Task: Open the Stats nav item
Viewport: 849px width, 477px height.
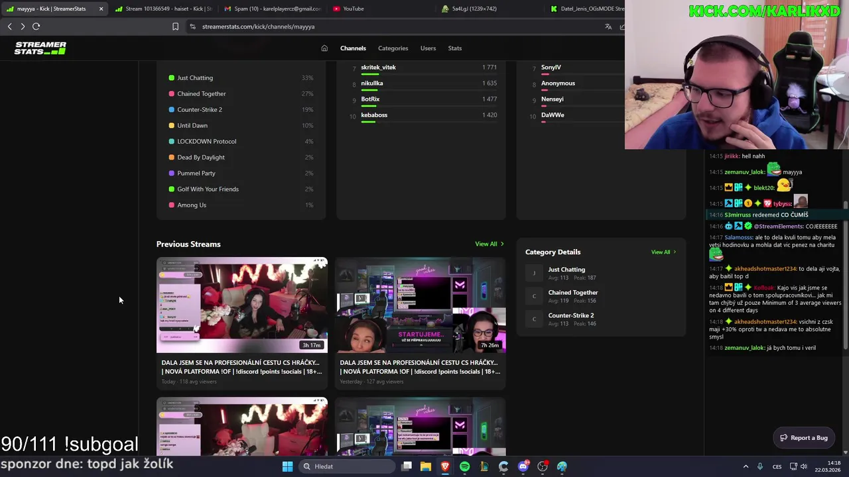Action: [454, 48]
